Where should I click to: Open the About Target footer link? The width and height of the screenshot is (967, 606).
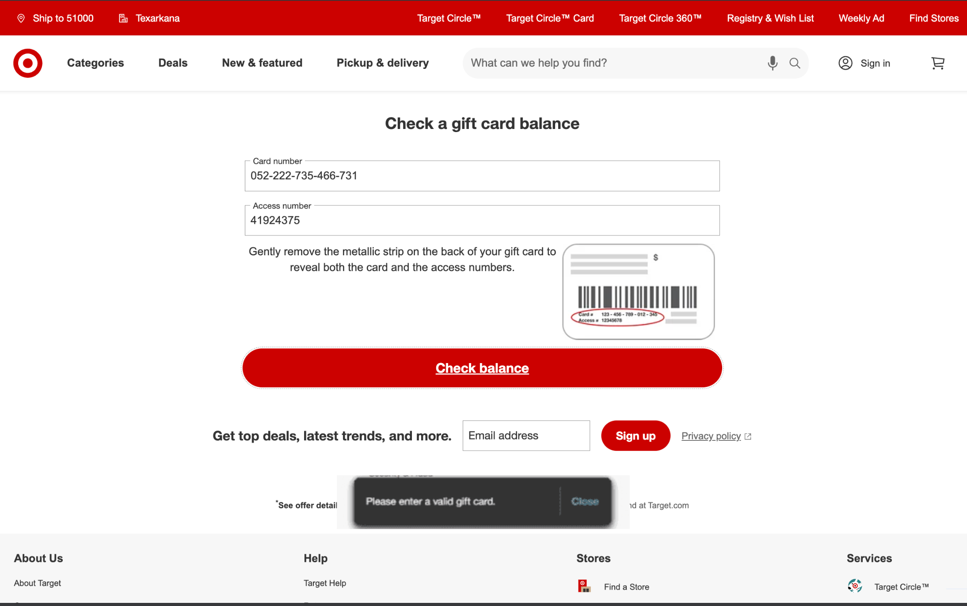[38, 583]
